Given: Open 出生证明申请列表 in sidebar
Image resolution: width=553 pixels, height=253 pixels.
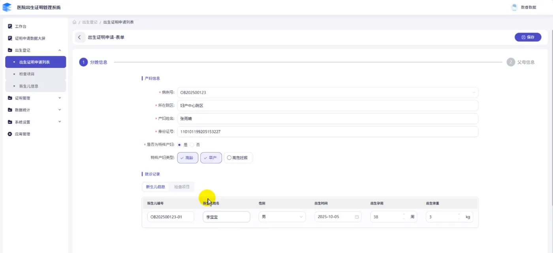Looking at the screenshot, I should [x=36, y=62].
